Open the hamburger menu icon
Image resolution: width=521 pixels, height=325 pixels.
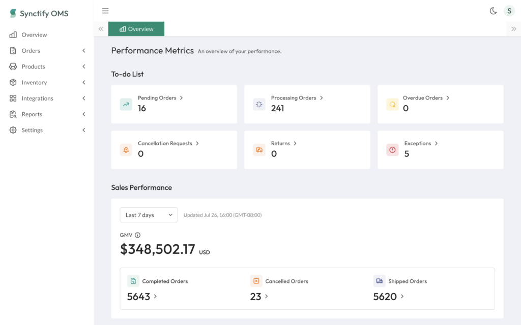click(x=105, y=11)
